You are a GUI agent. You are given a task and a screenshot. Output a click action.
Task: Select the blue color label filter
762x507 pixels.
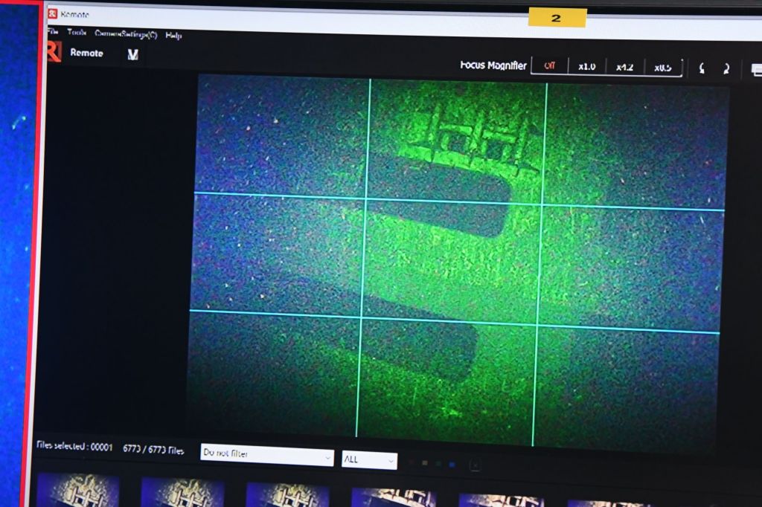pos(452,464)
